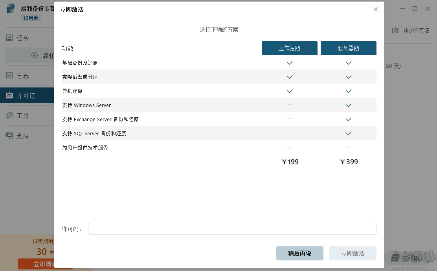Click the 服务器版 checkmark for 异机还原
The height and width of the screenshot is (271, 437).
click(348, 91)
